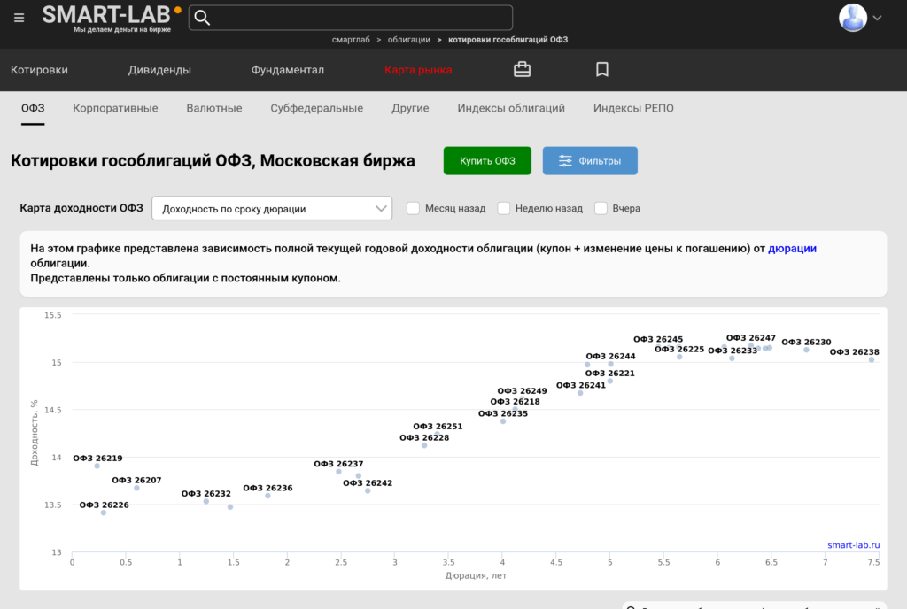
Task: Click the ОФЗ 26228 chart label
Action: coord(424,437)
